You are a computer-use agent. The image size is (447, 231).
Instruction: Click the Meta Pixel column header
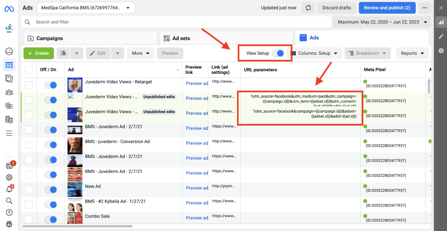(375, 70)
